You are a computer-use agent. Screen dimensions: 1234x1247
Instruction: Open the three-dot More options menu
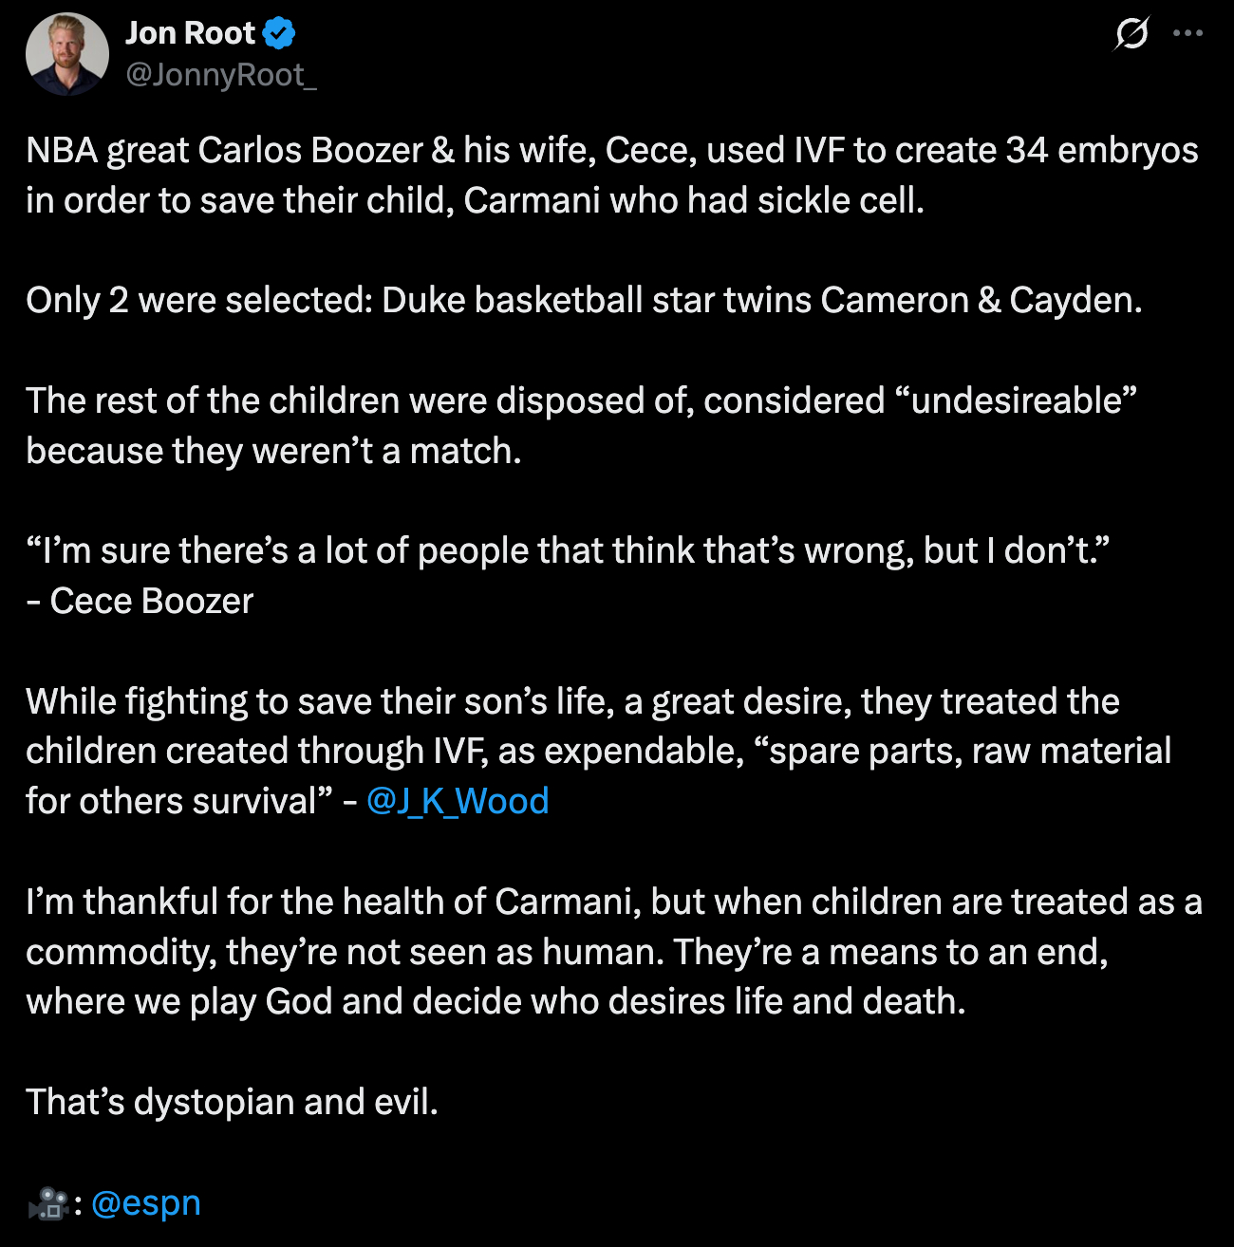1187,33
